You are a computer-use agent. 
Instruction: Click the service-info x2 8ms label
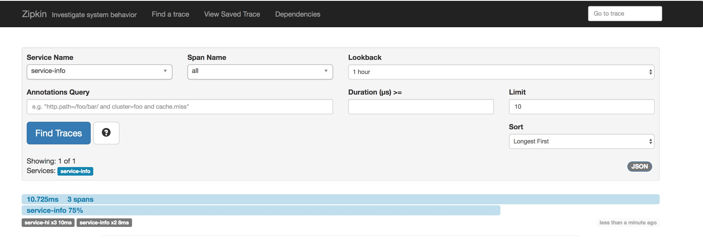104,223
